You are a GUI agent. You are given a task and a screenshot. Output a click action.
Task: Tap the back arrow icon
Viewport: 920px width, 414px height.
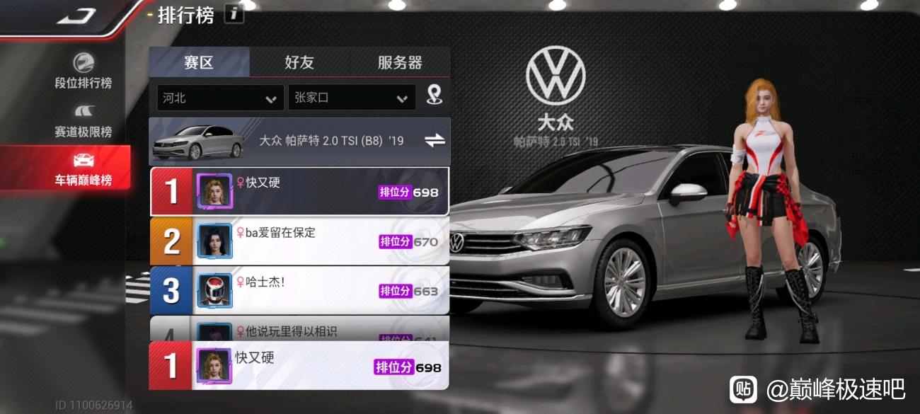point(76,16)
